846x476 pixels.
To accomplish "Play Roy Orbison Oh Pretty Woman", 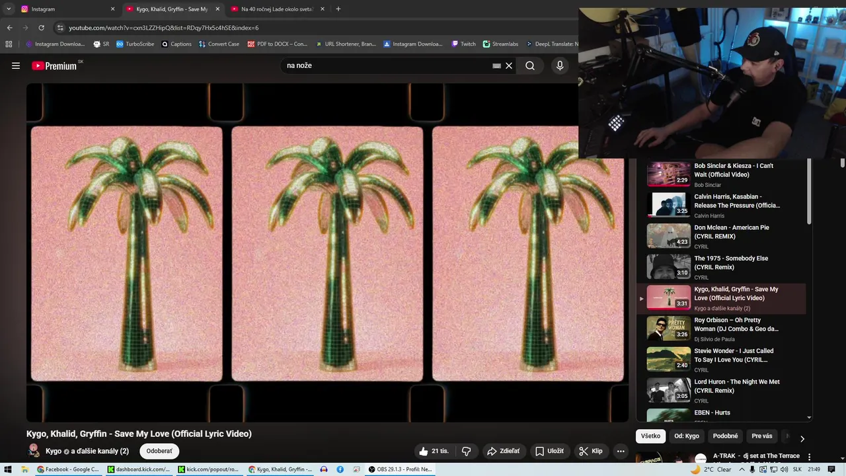I will (x=722, y=329).
